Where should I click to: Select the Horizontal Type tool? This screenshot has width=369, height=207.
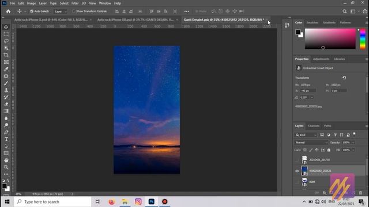6,139
